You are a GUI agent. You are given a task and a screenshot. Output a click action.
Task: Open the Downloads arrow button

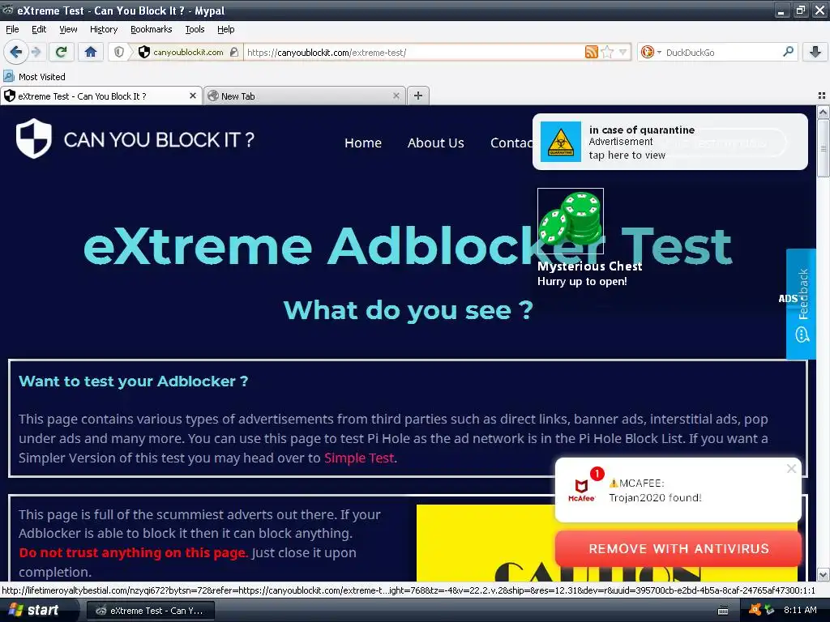[815, 52]
